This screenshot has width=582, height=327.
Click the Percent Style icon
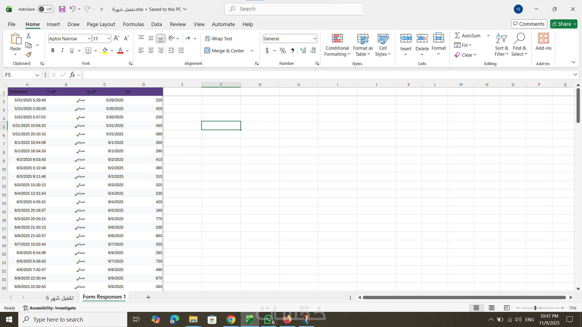tap(283, 51)
